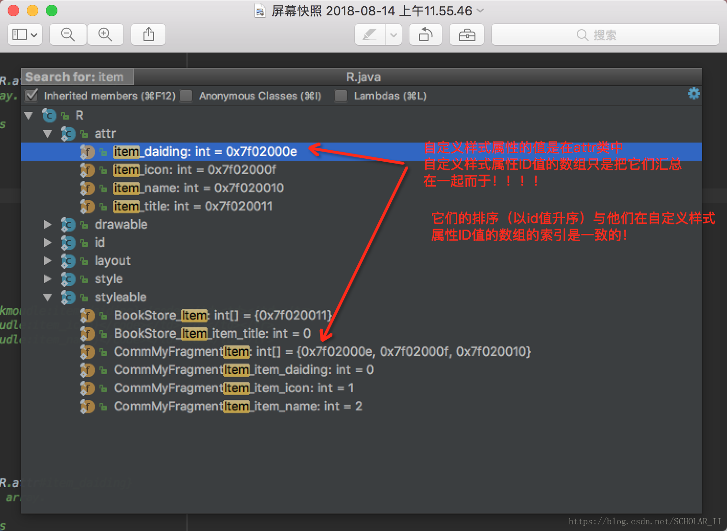The width and height of the screenshot is (727, 531).
Task: Collapse the R class root node
Action: 29,115
